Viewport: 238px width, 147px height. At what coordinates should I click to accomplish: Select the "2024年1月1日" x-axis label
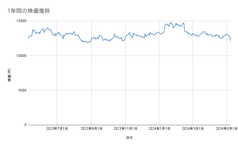tap(159, 129)
